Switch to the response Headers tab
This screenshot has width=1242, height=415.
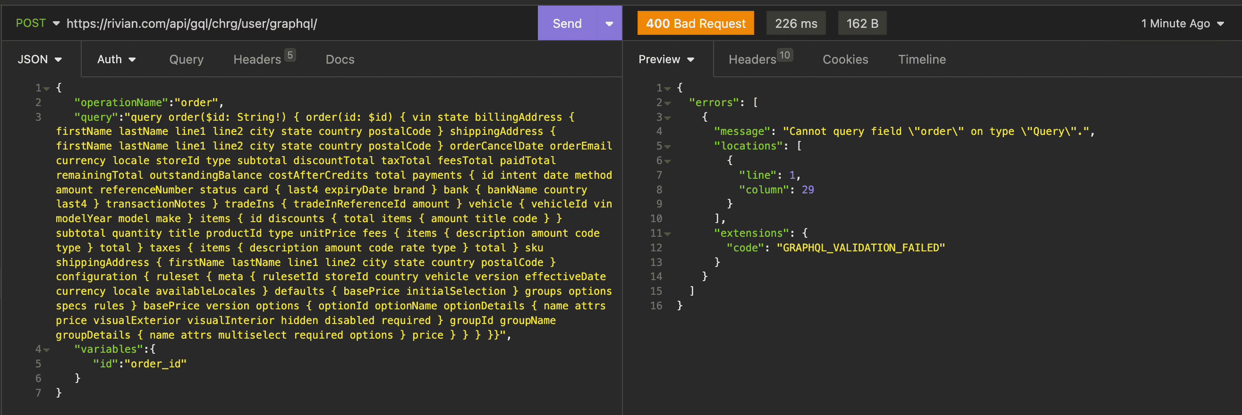coord(760,59)
